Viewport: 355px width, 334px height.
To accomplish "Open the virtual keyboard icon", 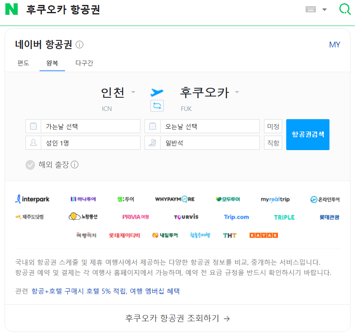I will tap(311, 9).
